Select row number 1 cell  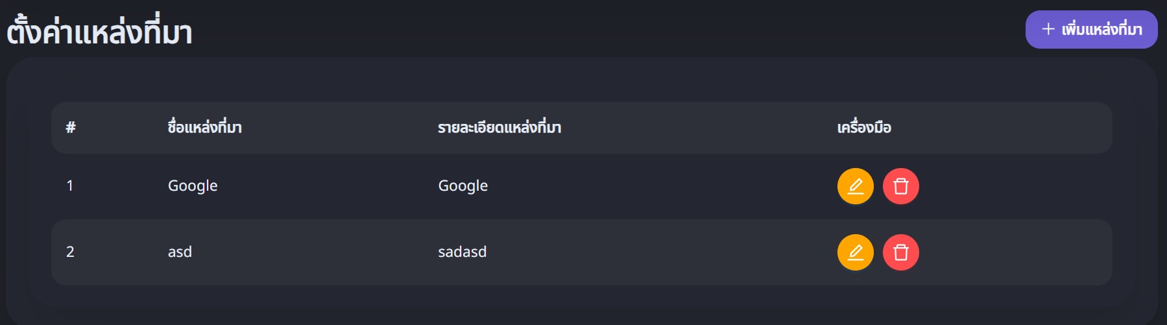click(70, 186)
